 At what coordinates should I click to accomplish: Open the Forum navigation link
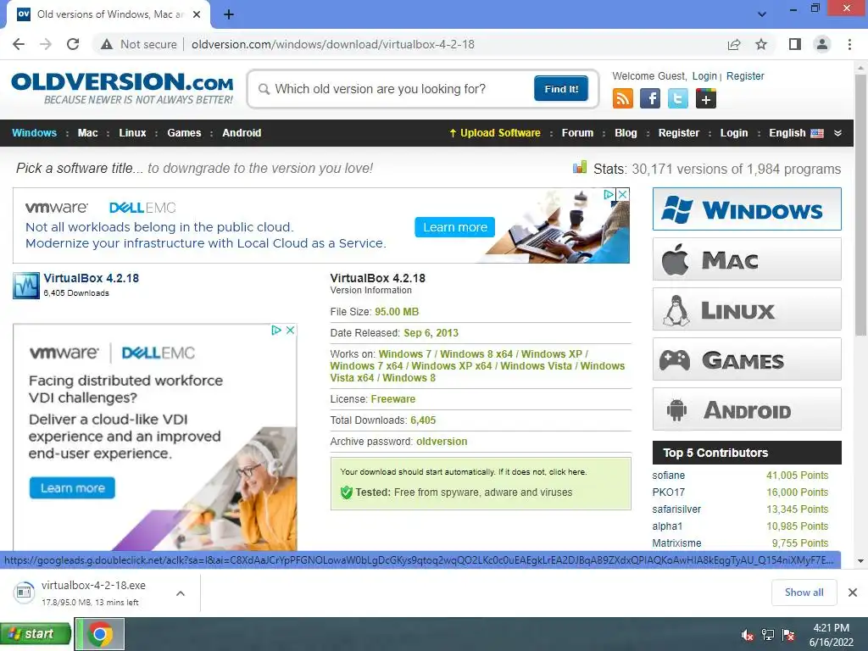pos(577,133)
